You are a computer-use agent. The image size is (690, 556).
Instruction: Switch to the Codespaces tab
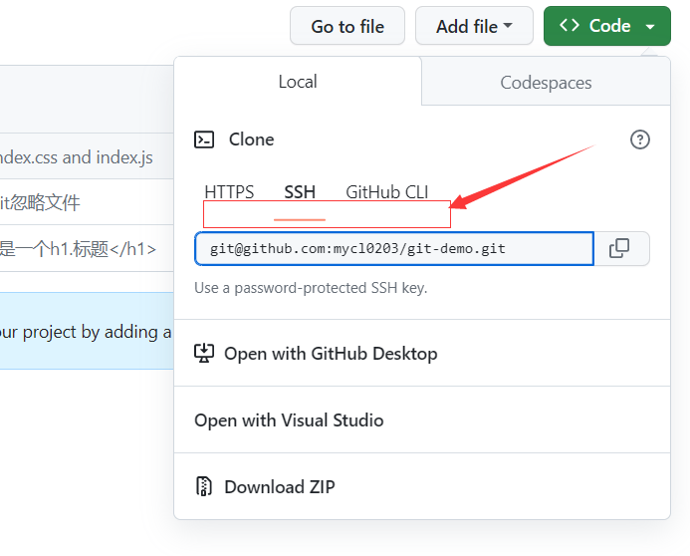546,83
